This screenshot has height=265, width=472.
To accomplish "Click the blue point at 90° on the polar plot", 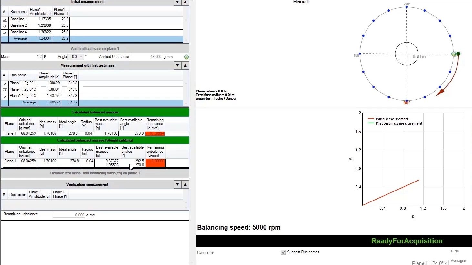I will (x=407, y=101).
